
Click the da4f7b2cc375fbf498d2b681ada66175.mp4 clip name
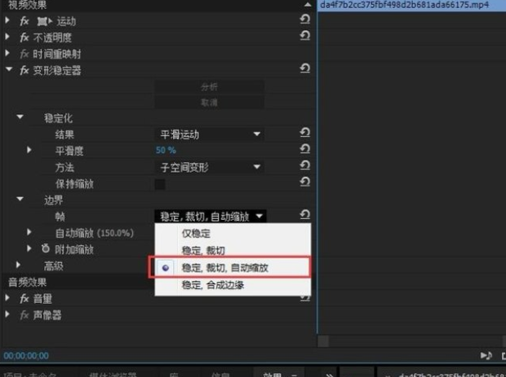pyautogui.click(x=404, y=5)
